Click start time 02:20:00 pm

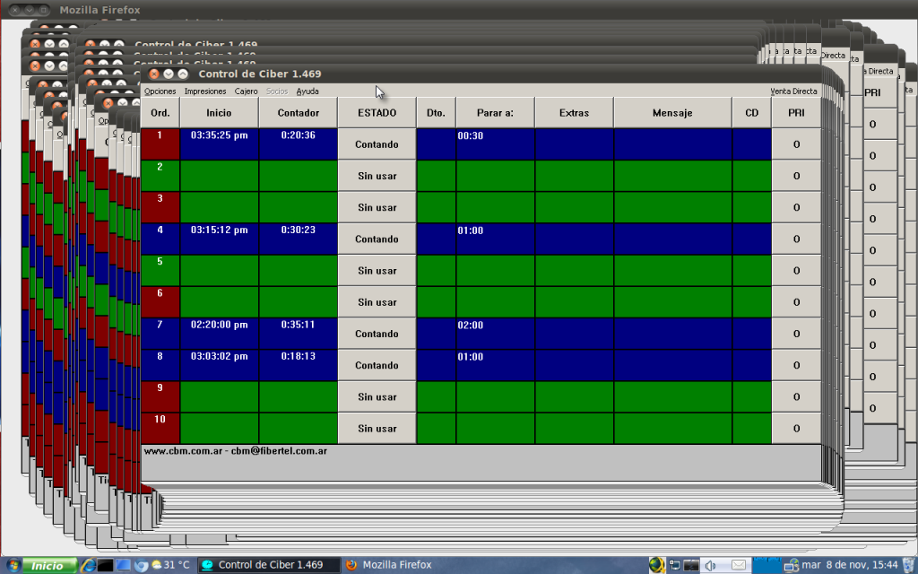click(219, 325)
